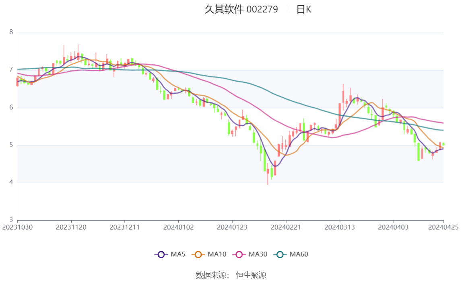This screenshot has height=281, width=462.
Task: Click the 20240425 end date label
Action: click(443, 227)
